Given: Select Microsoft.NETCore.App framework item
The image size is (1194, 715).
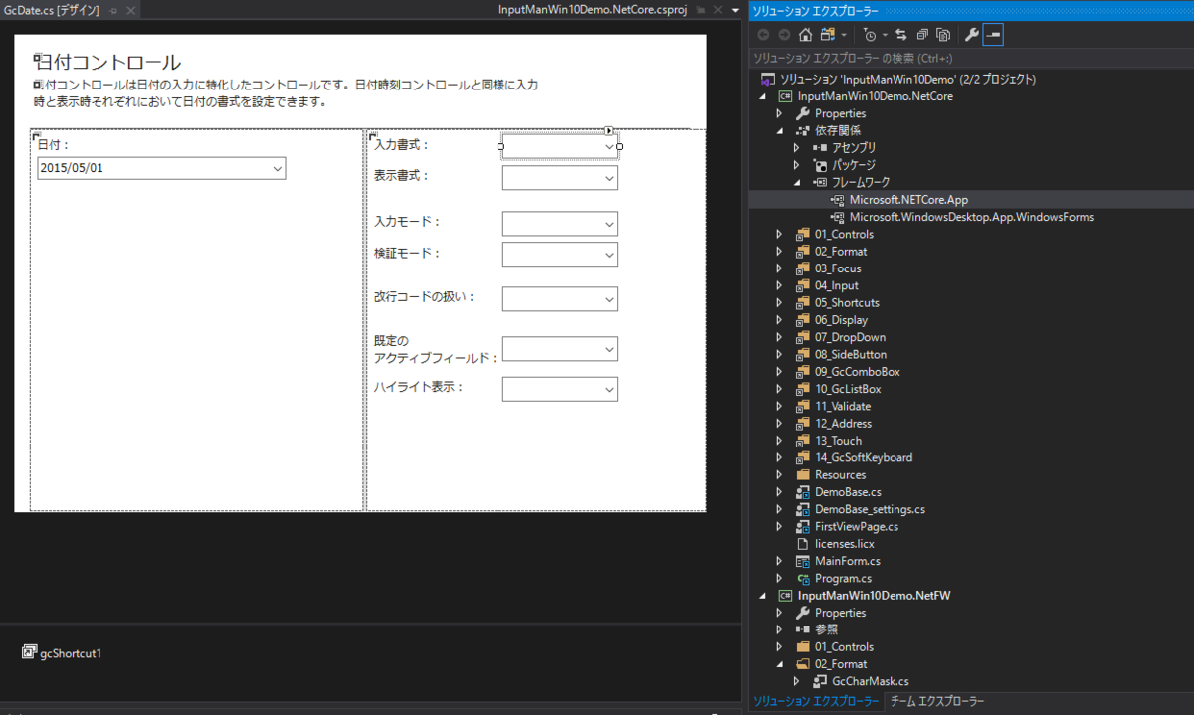Looking at the screenshot, I should [908, 199].
